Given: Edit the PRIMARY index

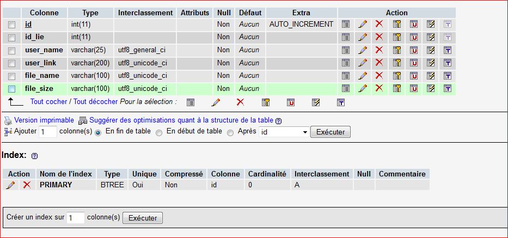Looking at the screenshot, I should tap(10, 185).
